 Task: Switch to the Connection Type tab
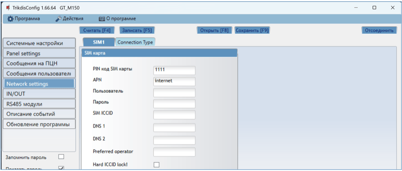[135, 42]
